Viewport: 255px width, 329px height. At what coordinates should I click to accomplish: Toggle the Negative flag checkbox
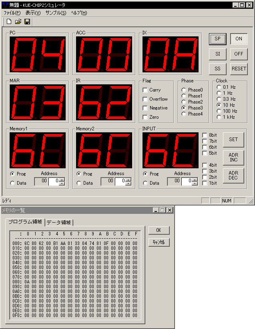point(145,108)
